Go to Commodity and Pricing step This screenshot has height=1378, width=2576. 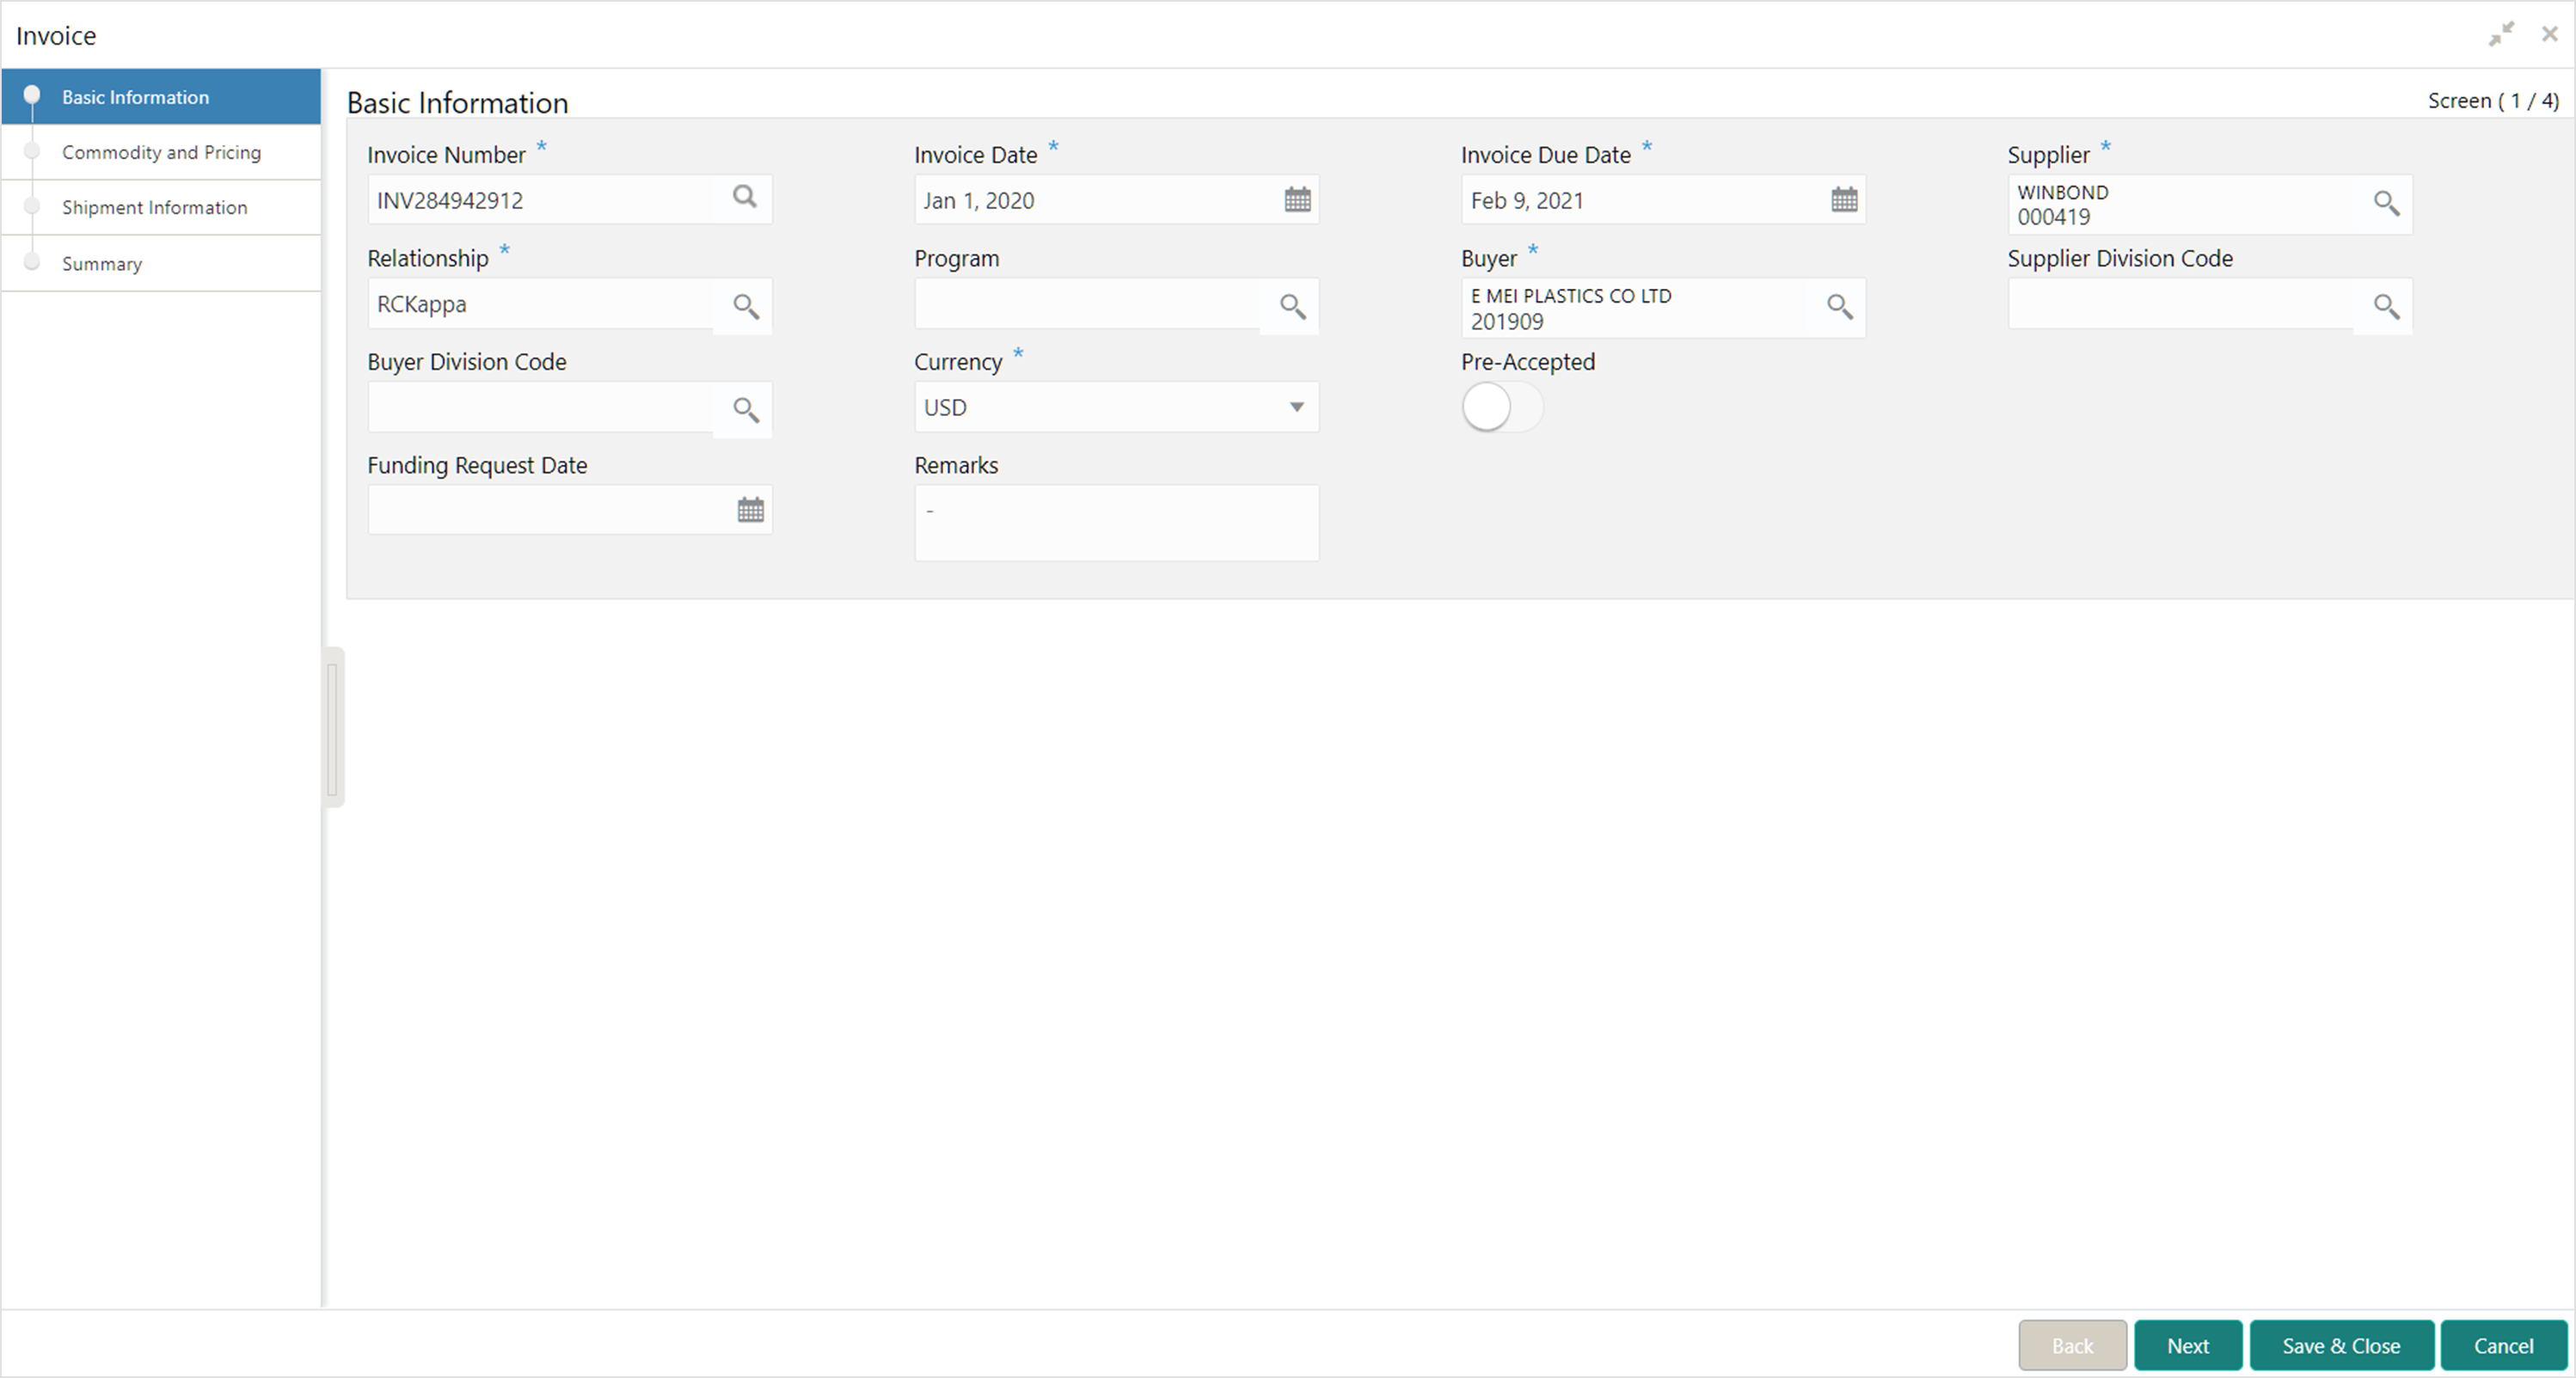coord(161,152)
